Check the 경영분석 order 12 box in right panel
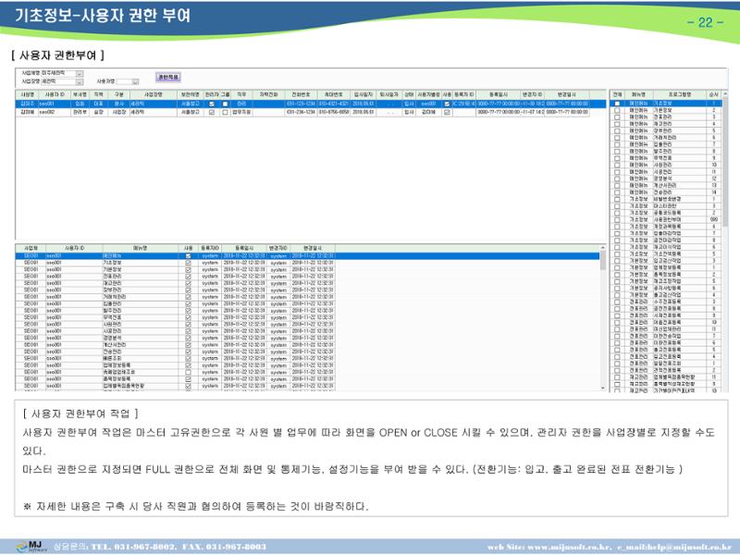The width and height of the screenshot is (740, 555). 617,179
